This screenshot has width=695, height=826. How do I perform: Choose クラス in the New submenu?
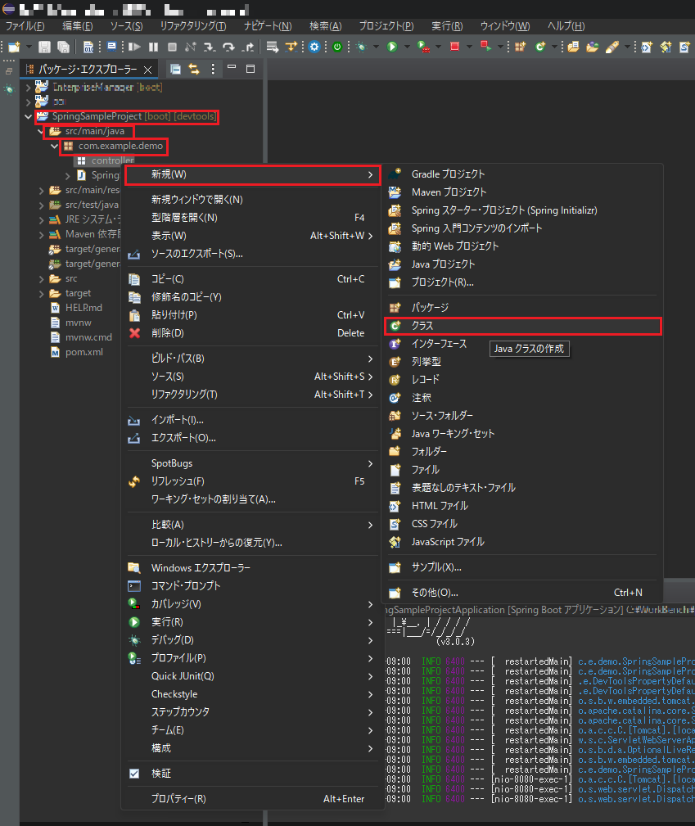[x=523, y=326]
